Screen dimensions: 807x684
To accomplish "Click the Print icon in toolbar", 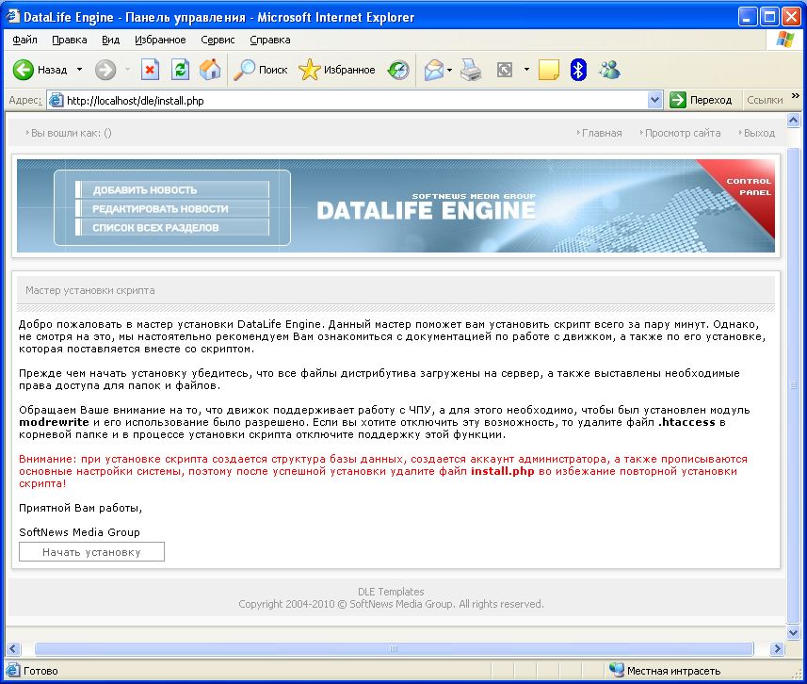I will 472,70.
